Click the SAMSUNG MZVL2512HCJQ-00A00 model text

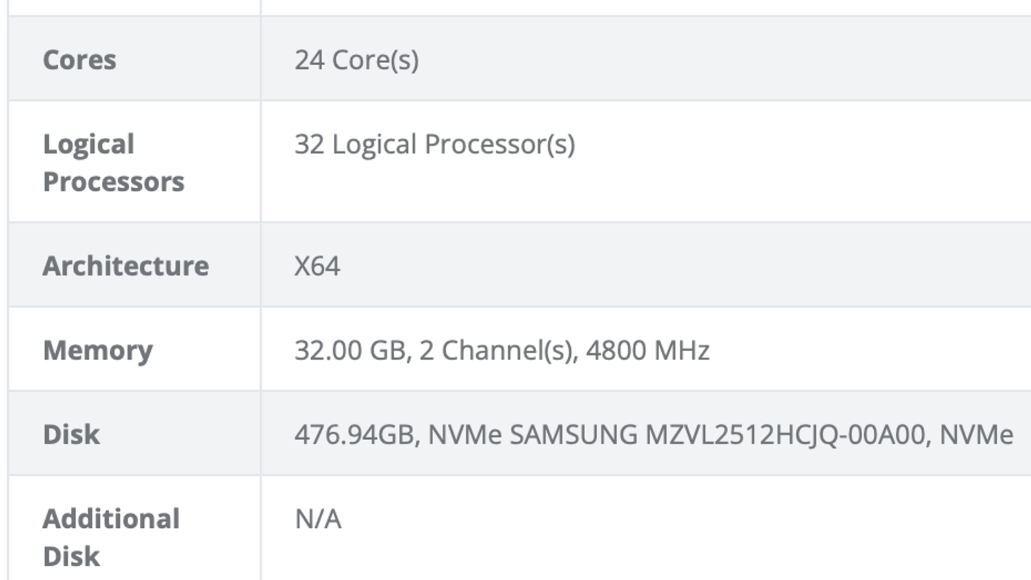click(x=718, y=434)
